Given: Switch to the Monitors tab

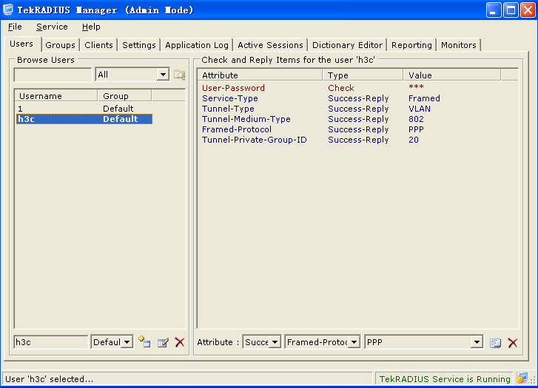Looking at the screenshot, I should (x=459, y=45).
